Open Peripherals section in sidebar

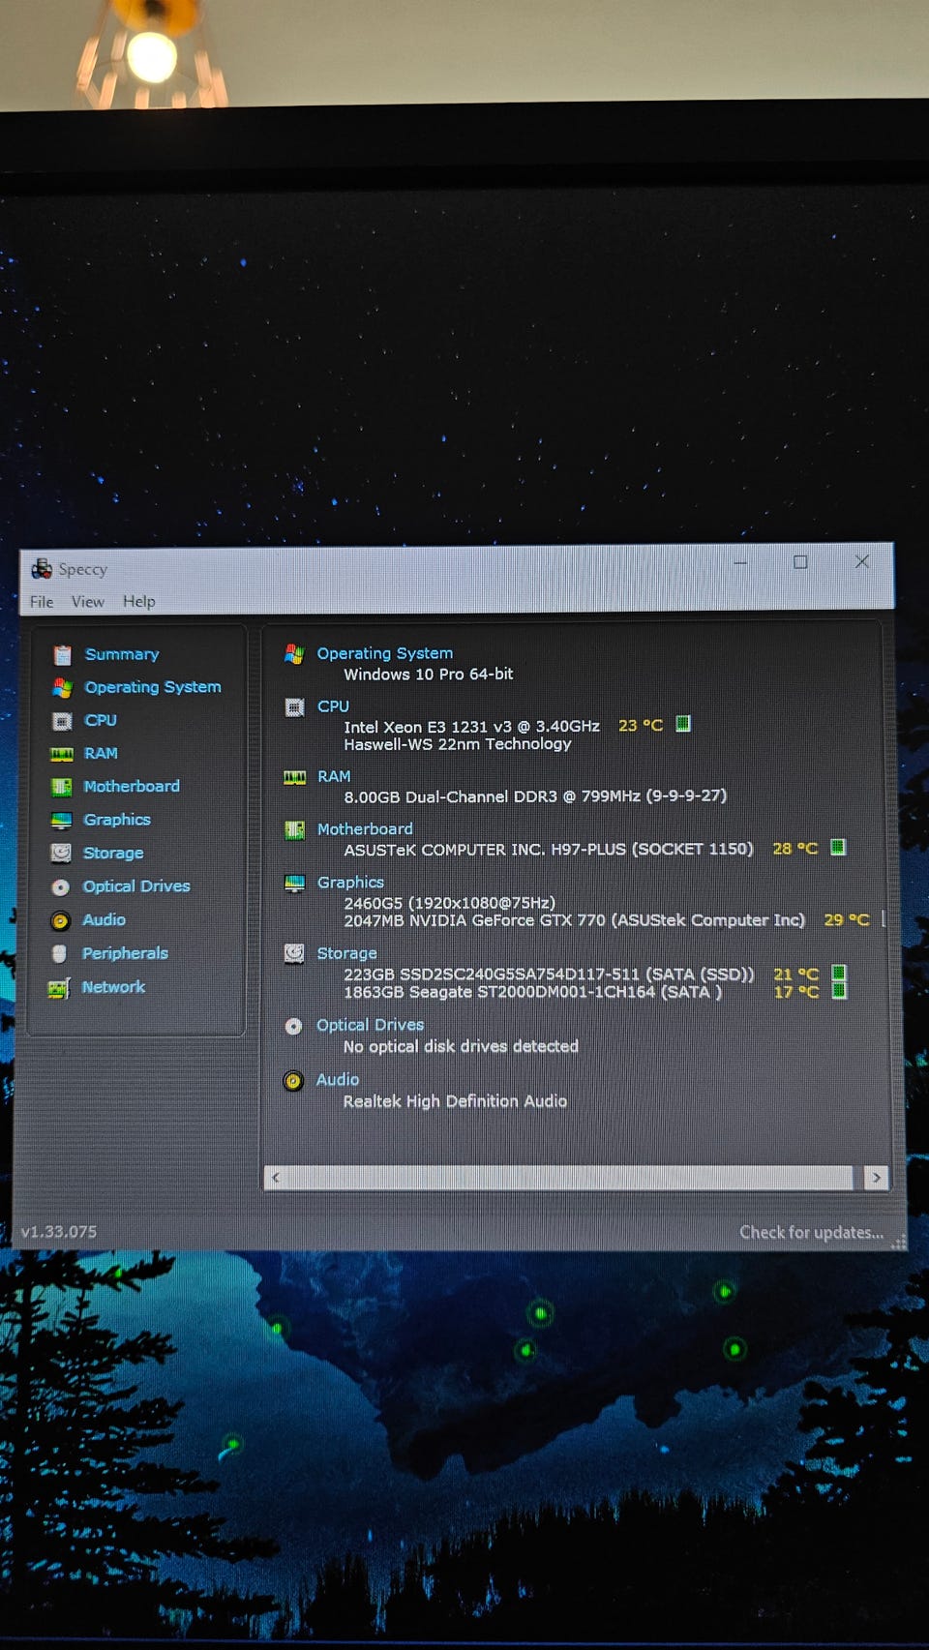tap(125, 953)
